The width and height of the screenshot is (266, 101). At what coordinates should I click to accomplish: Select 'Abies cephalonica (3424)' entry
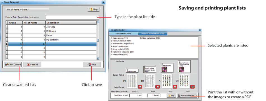(x=150, y=38)
